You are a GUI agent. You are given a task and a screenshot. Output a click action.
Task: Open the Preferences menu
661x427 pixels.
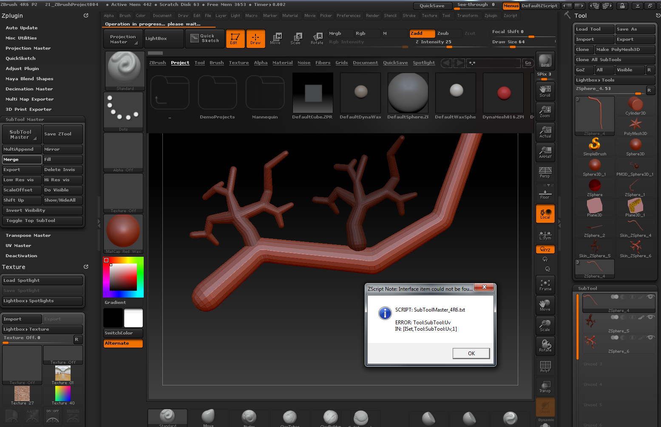(x=349, y=16)
